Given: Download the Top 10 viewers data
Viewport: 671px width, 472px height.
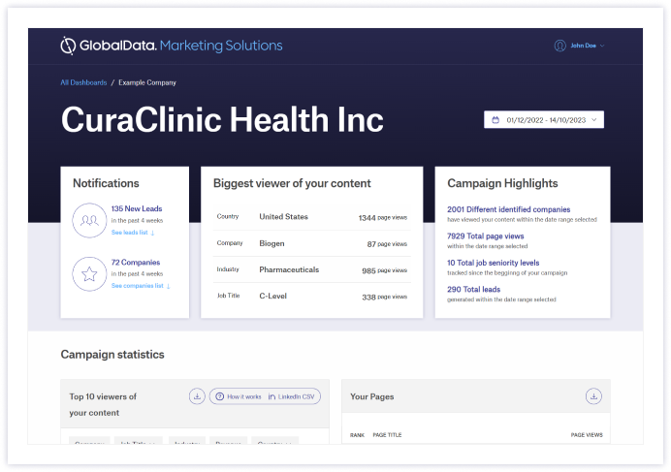Looking at the screenshot, I should click(x=197, y=396).
